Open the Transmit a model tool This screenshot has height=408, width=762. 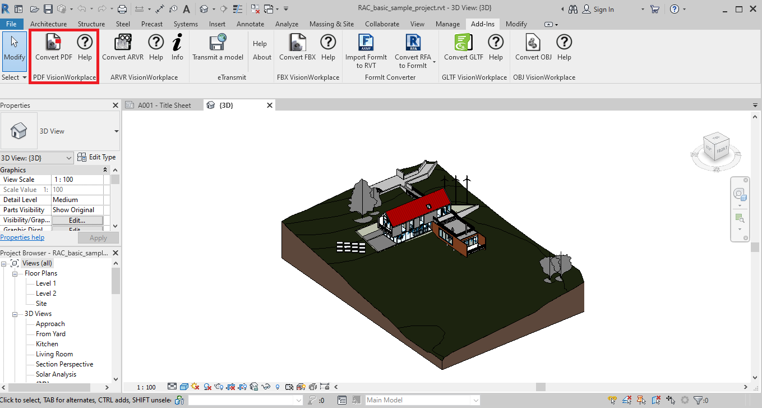click(x=218, y=43)
